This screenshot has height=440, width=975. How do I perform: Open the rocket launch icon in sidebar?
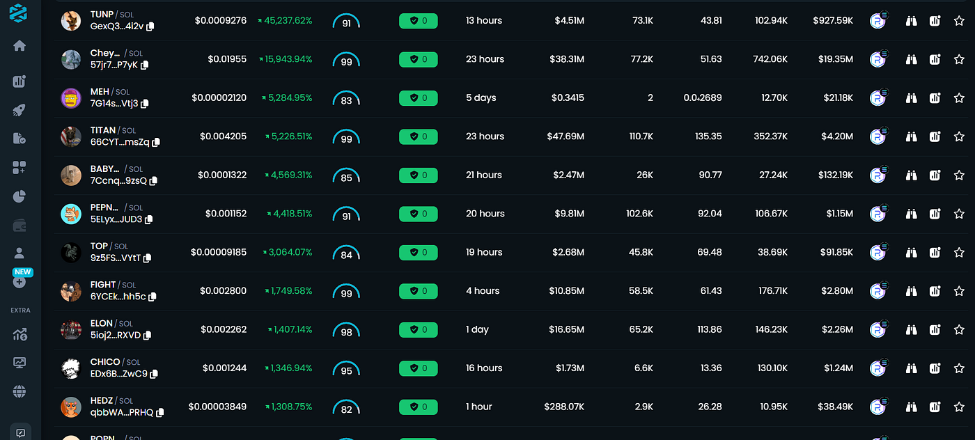point(19,110)
